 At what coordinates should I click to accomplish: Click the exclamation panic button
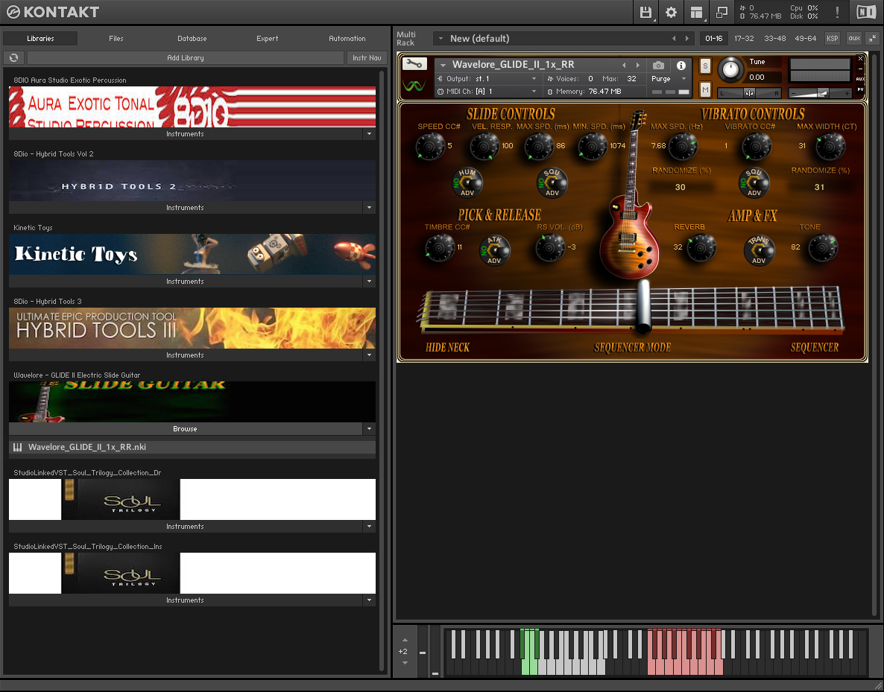tap(837, 13)
